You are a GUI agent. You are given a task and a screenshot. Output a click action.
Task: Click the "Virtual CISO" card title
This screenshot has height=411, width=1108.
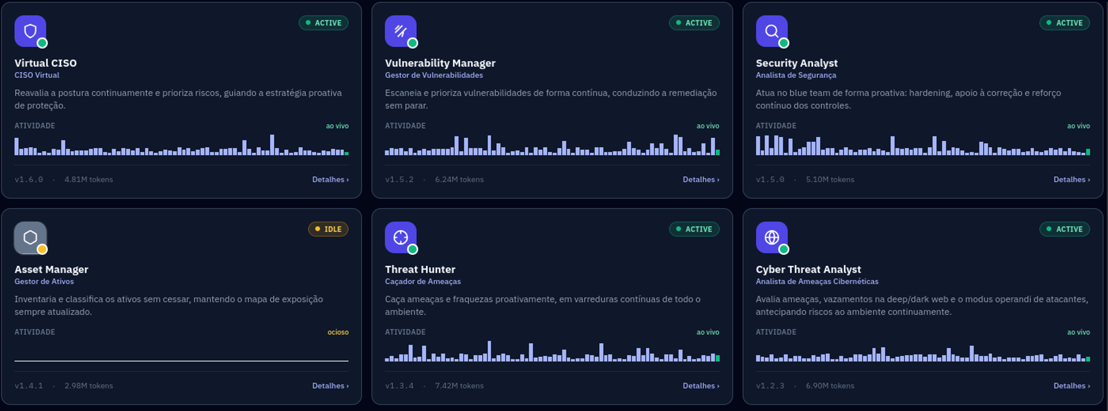click(x=46, y=63)
